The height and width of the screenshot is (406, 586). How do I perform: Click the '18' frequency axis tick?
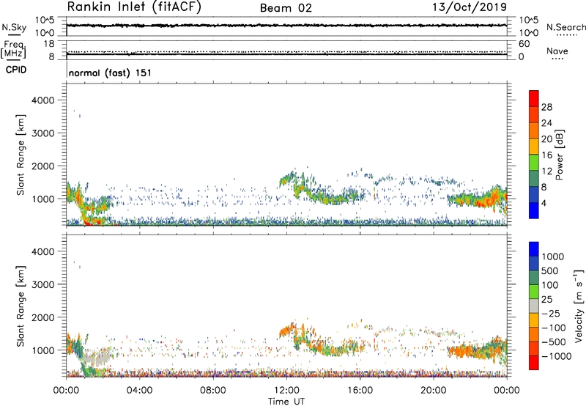tap(49, 44)
